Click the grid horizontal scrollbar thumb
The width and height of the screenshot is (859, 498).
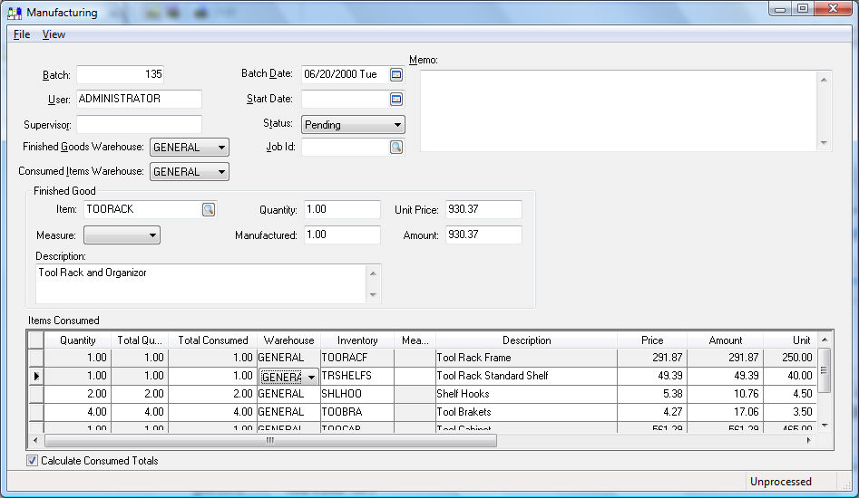(270, 440)
